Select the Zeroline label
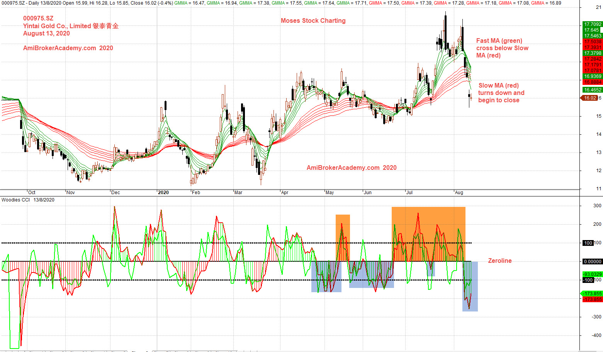 pos(500,261)
